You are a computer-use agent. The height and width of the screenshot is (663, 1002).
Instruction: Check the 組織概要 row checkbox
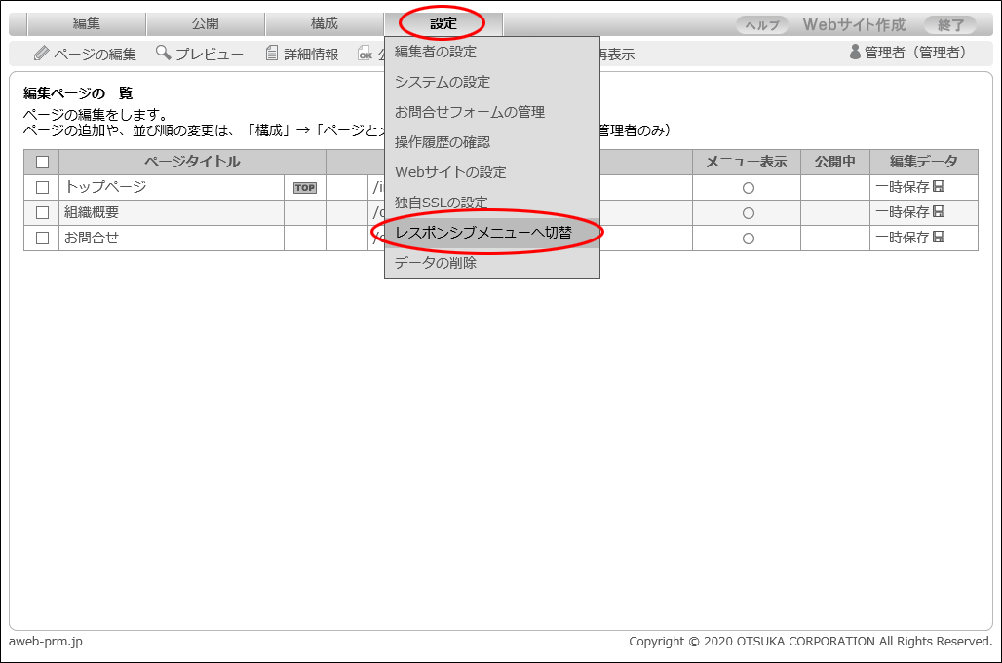click(42, 213)
